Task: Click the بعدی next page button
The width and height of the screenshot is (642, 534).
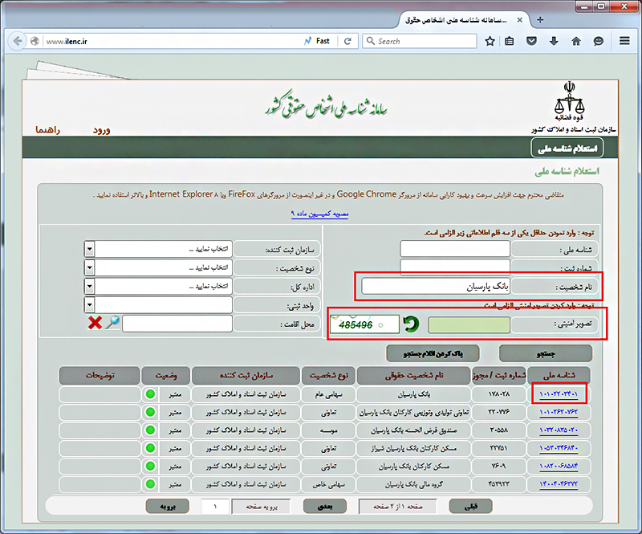Action: [325, 507]
